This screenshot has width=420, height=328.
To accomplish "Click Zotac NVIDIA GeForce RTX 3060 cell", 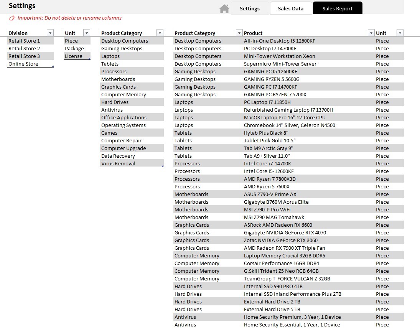I will (308, 241).
